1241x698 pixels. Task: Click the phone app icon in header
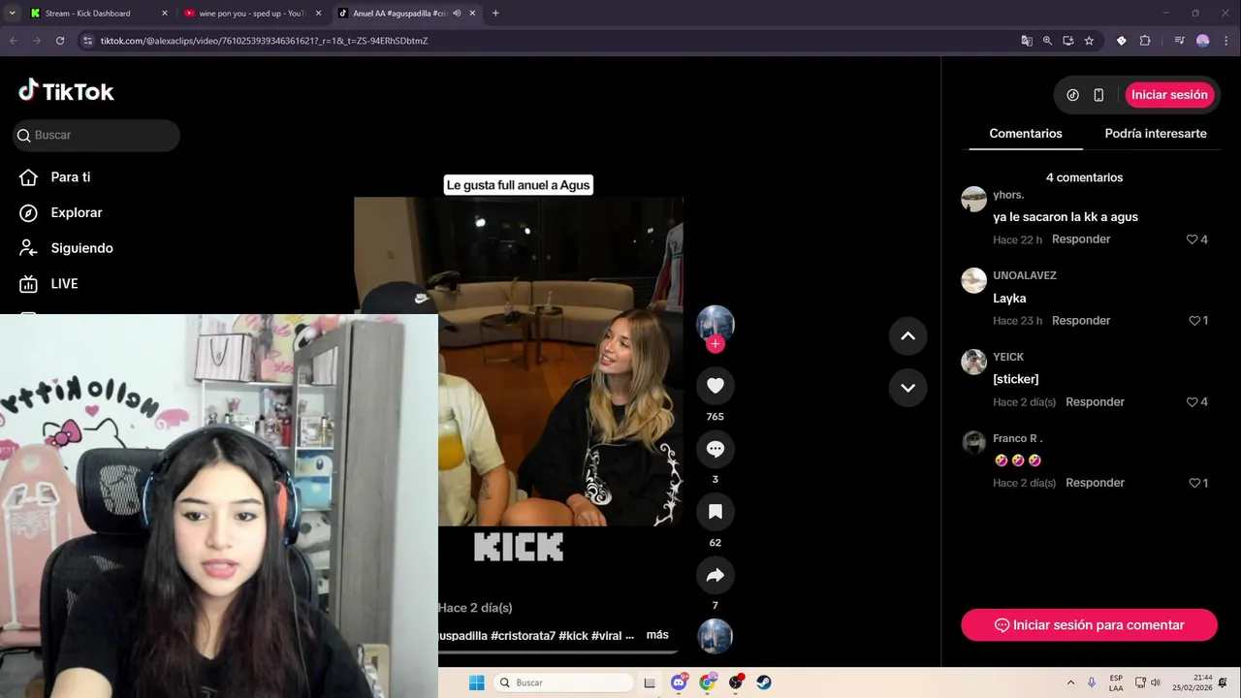1098,95
